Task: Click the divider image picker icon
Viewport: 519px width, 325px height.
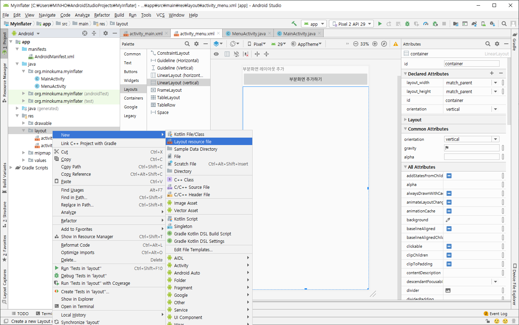Action: pos(448,290)
